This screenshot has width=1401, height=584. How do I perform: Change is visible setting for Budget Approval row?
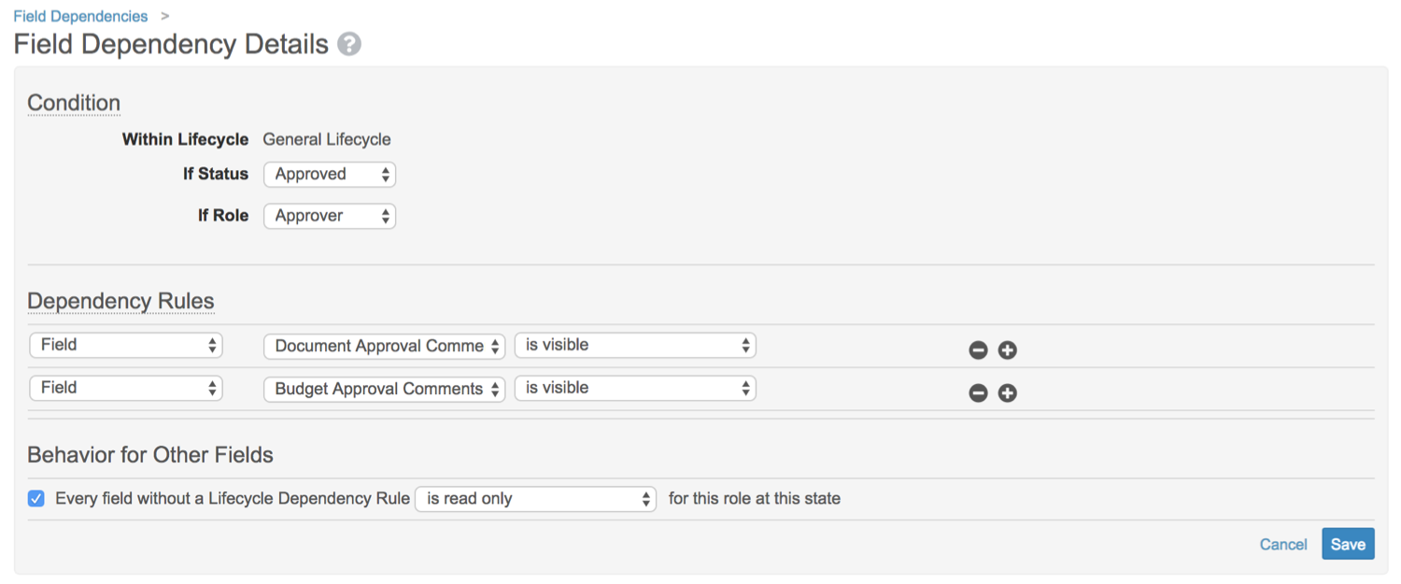pyautogui.click(x=635, y=388)
